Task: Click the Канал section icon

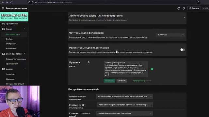Action: coord(4,29)
